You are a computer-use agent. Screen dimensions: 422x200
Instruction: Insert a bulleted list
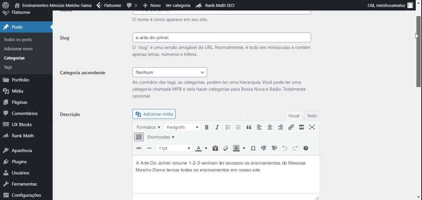(x=228, y=127)
